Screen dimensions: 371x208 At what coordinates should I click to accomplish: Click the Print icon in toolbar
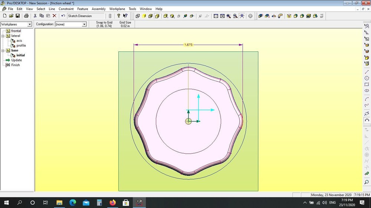pyautogui.click(x=26, y=16)
